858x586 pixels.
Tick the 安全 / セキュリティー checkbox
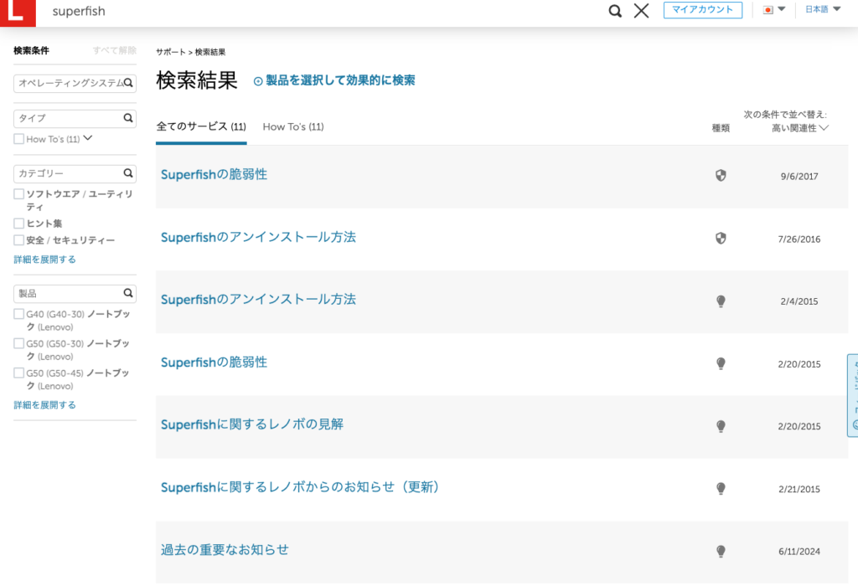pos(18,240)
